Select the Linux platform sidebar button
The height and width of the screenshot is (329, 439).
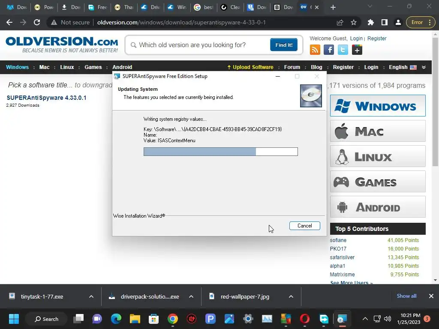pyautogui.click(x=378, y=156)
